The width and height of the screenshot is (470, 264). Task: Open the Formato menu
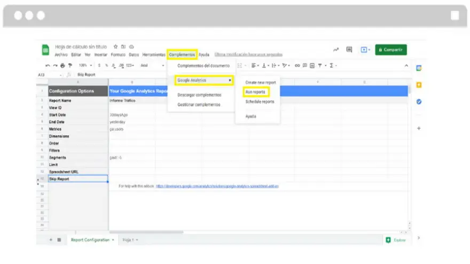118,54
